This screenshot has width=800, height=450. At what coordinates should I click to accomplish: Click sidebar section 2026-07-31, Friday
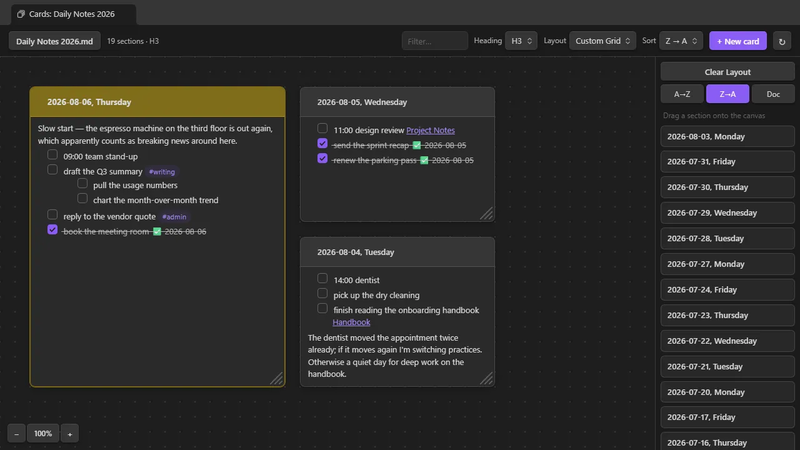pyautogui.click(x=727, y=162)
